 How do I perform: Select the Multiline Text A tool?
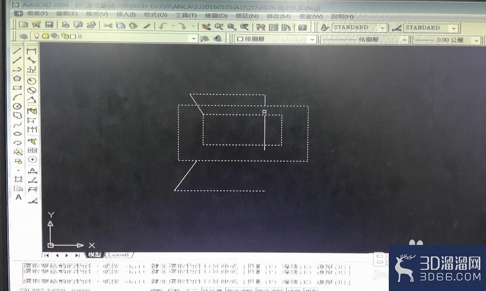click(18, 197)
